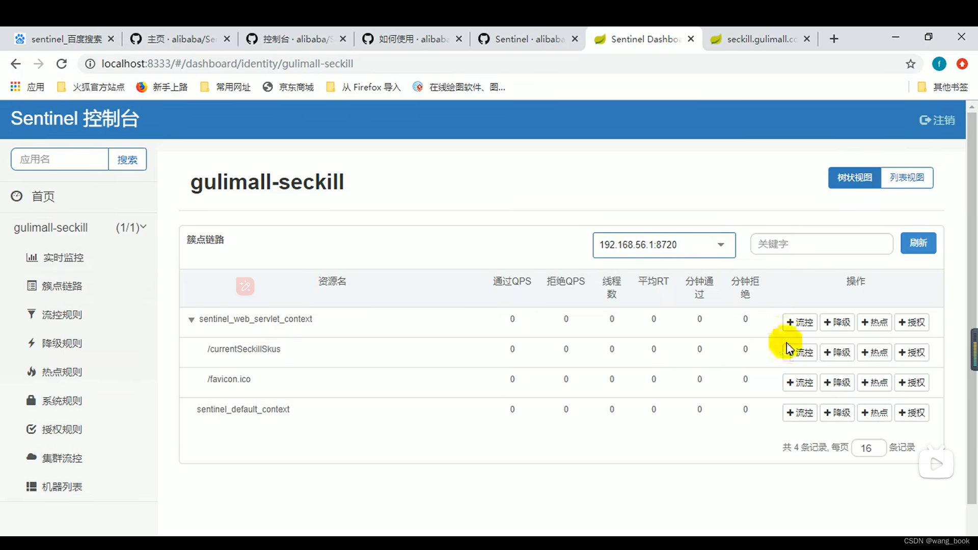Focus the 关键字 keyword field
The image size is (978, 550).
click(x=821, y=244)
